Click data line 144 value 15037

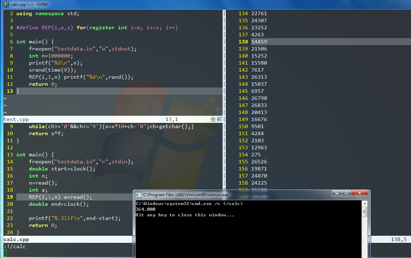coord(259,84)
